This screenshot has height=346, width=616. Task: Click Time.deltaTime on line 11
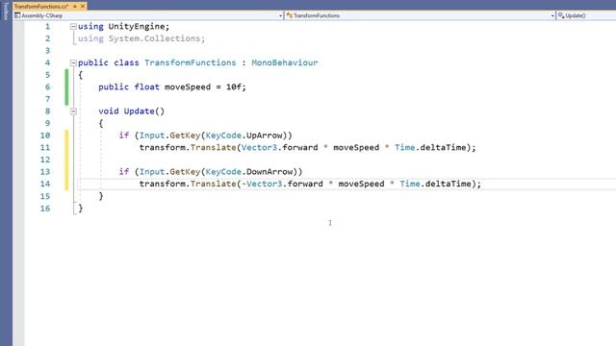[430, 147]
